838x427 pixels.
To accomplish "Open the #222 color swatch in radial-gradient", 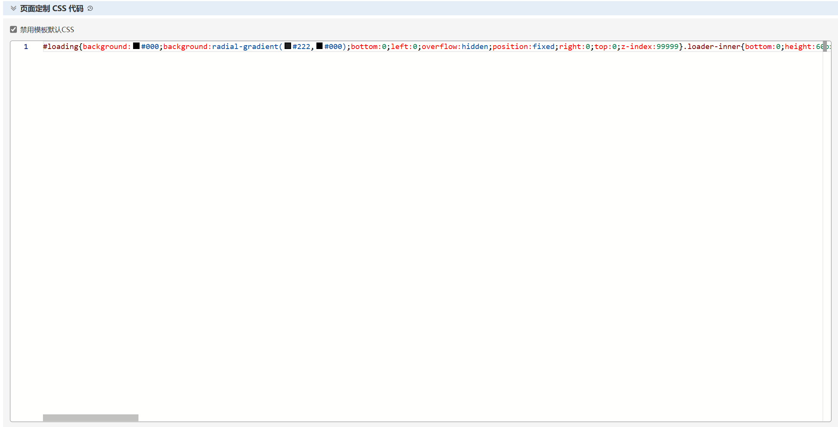I will (288, 46).
